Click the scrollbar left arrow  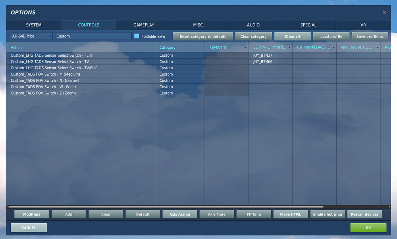(x=8, y=206)
